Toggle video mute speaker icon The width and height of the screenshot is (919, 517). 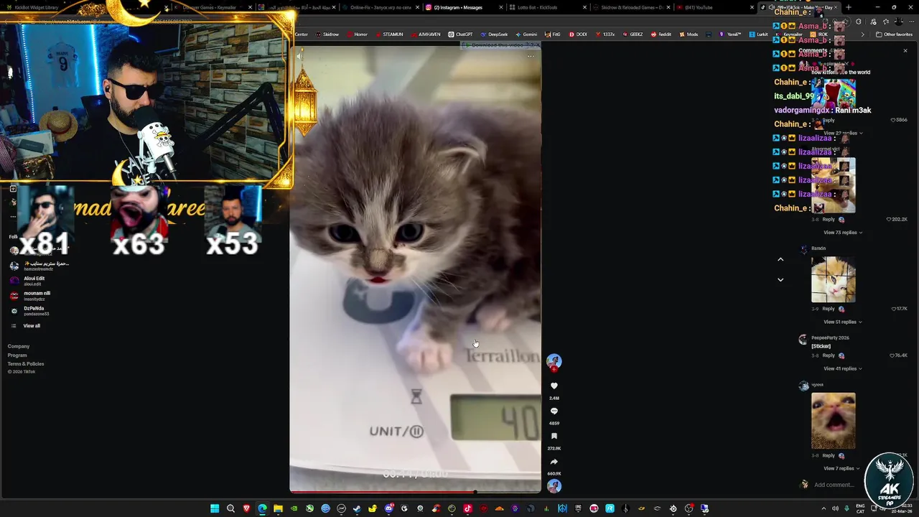click(x=300, y=55)
